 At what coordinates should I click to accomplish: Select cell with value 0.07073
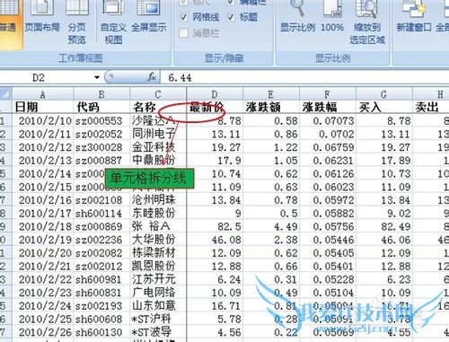pyautogui.click(x=328, y=121)
